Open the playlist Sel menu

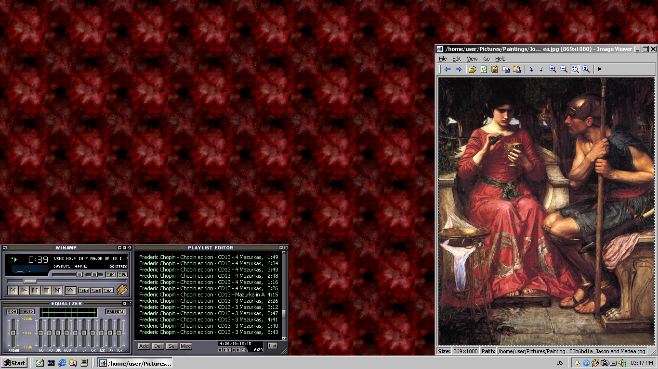(x=172, y=346)
